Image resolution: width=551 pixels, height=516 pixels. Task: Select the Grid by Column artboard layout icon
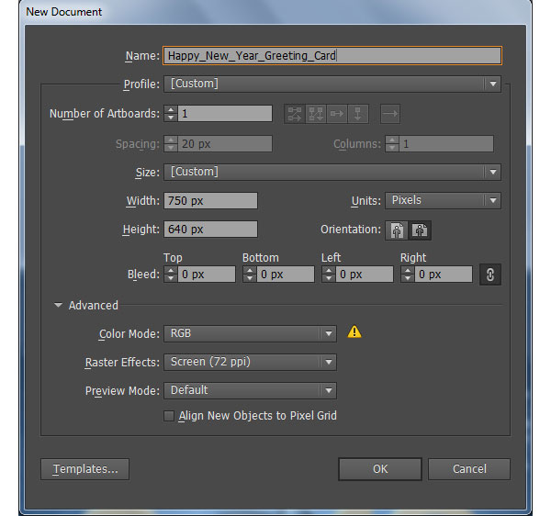point(316,114)
